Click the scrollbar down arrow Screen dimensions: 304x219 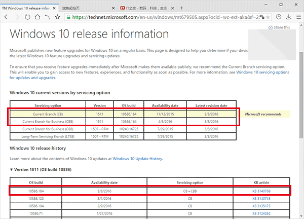[301, 215]
